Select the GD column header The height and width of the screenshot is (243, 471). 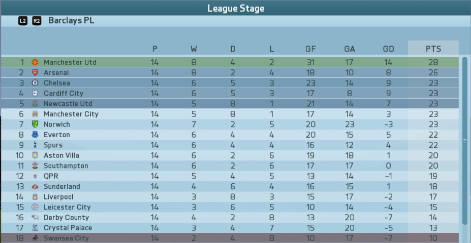coord(388,49)
